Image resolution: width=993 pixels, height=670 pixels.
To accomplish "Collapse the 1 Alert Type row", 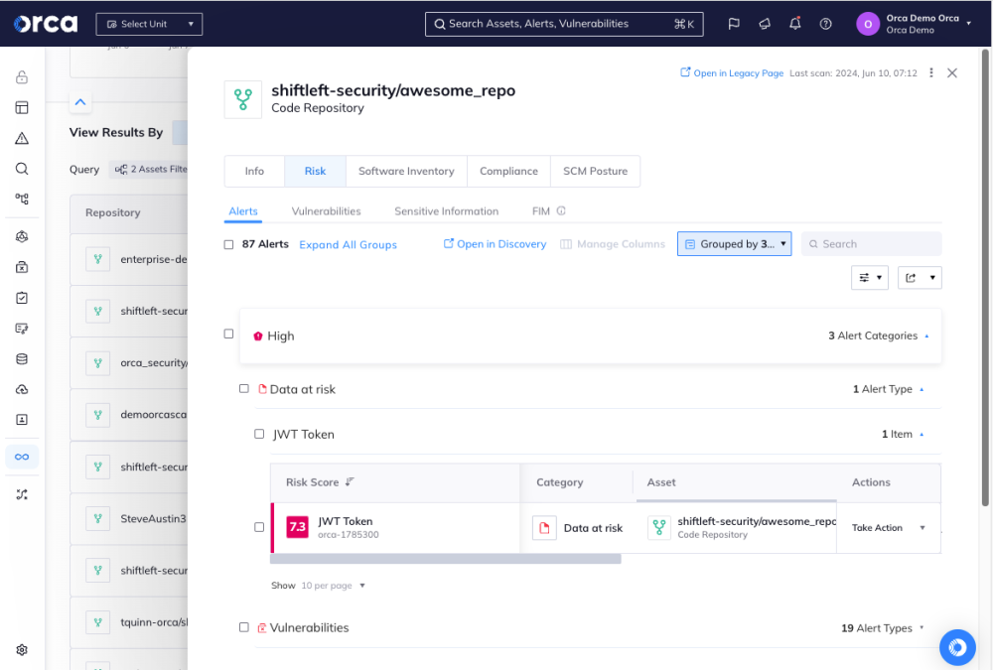I will (x=922, y=389).
